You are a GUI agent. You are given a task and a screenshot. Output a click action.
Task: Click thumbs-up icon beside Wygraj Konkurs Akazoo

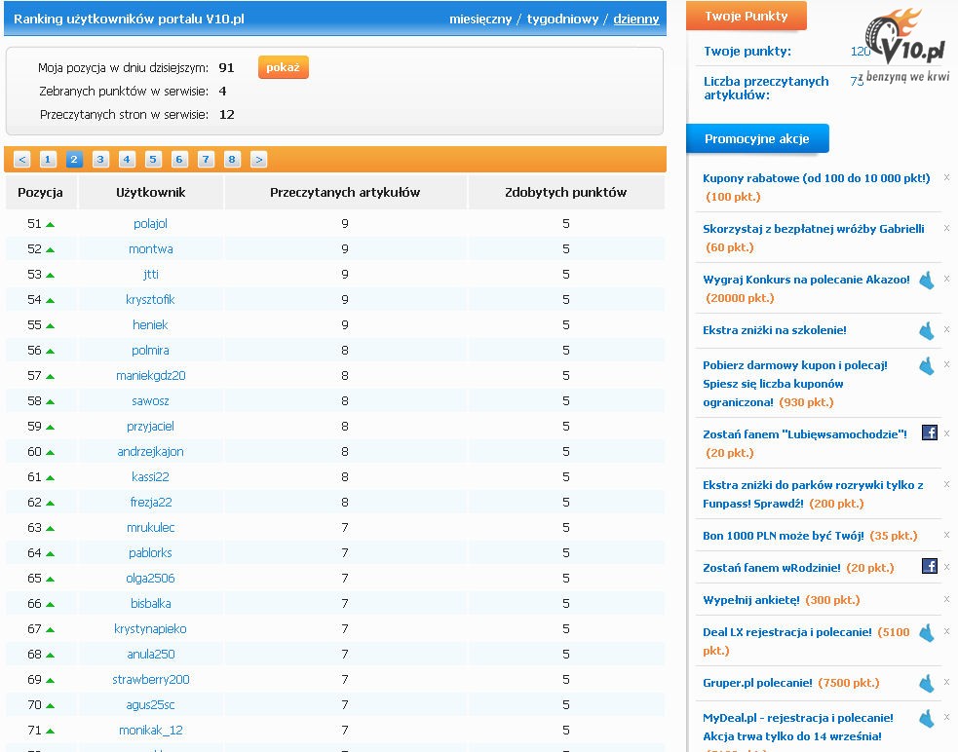point(926,281)
